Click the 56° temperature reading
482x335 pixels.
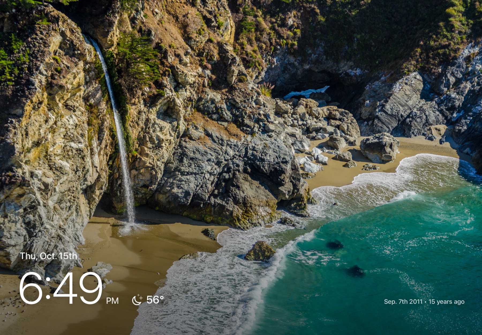point(155,300)
